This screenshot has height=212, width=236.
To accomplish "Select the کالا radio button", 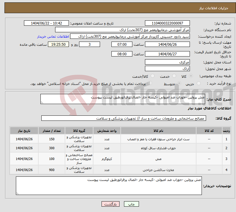I will coord(191,76).
